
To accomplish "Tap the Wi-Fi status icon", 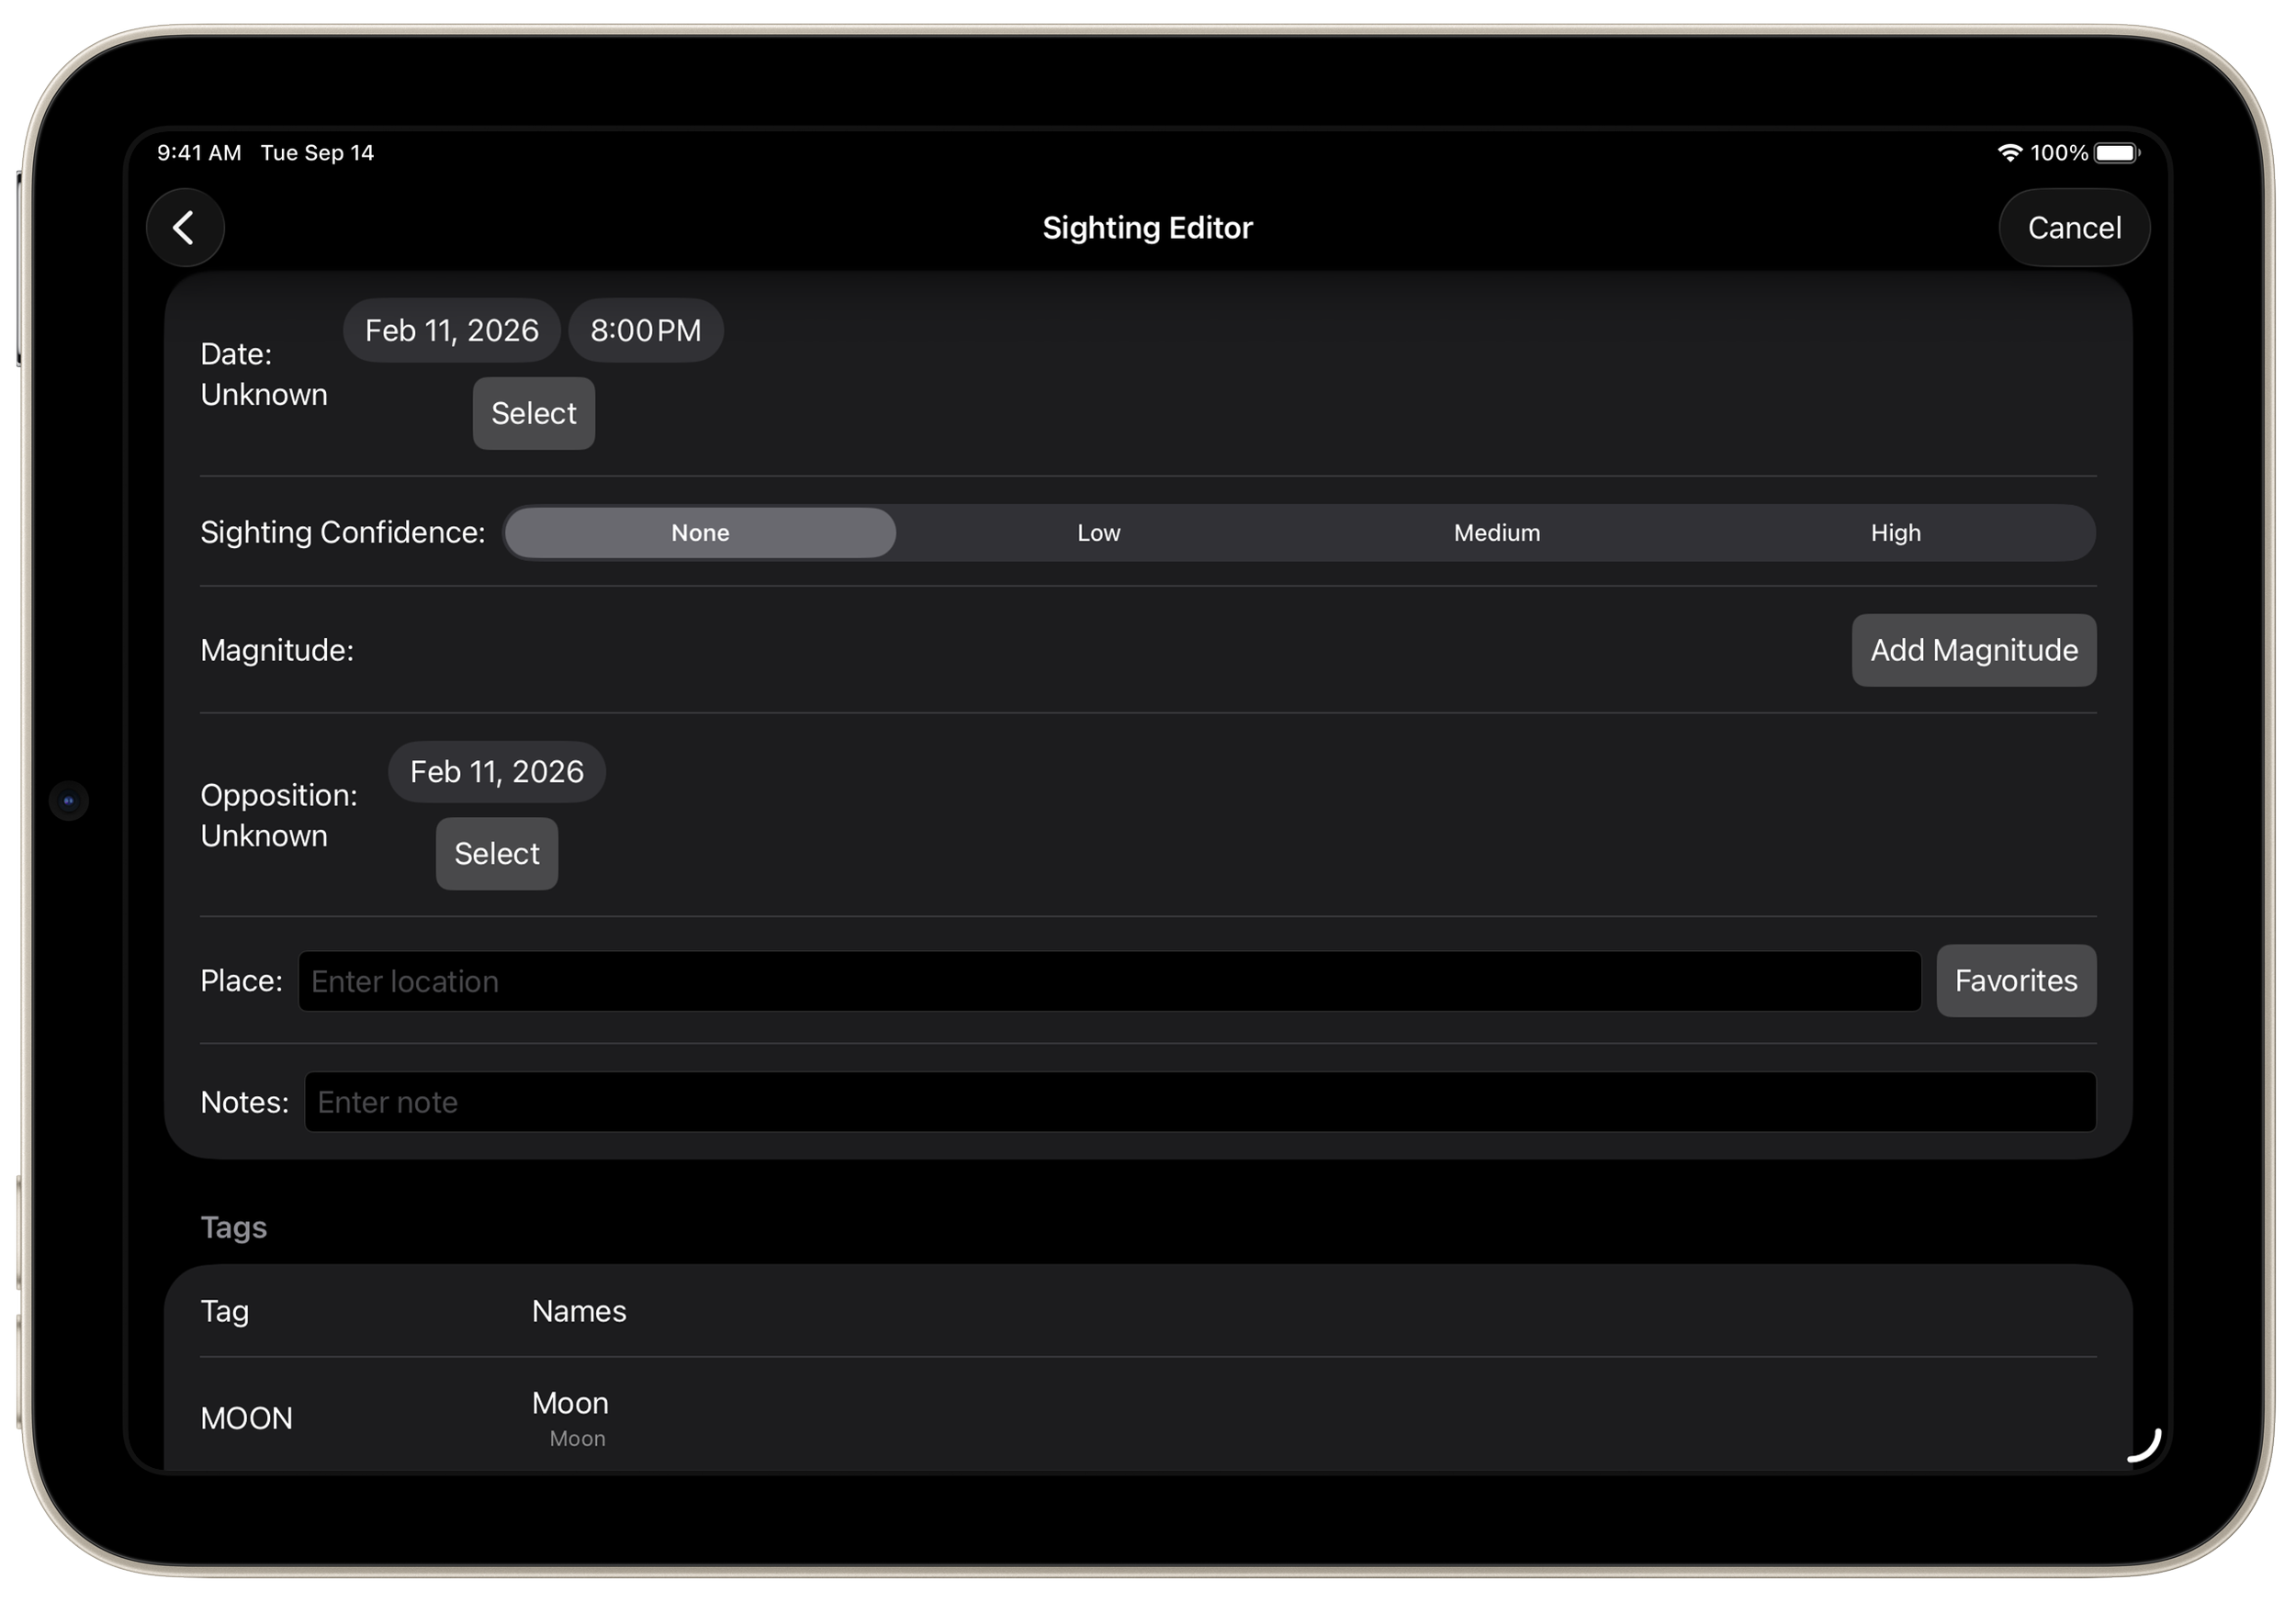I will [2009, 153].
